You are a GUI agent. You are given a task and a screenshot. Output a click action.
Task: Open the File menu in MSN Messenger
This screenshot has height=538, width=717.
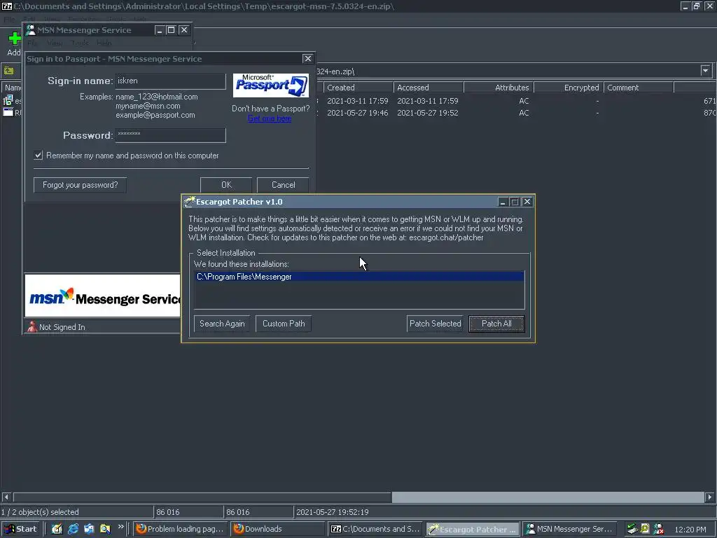pyautogui.click(x=32, y=43)
